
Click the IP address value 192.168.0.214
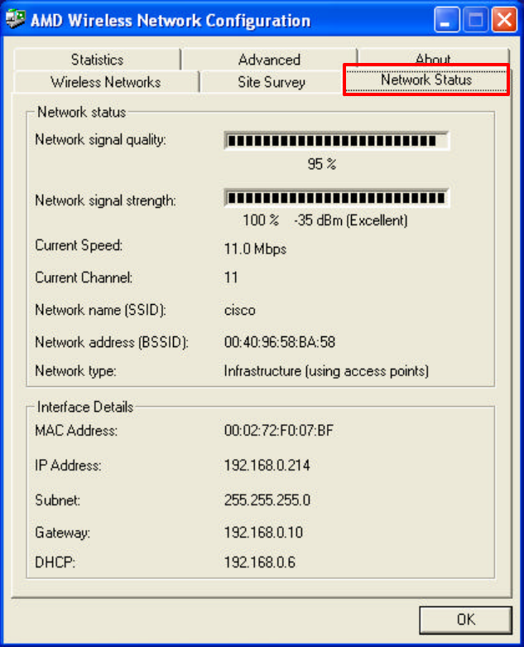click(x=267, y=466)
